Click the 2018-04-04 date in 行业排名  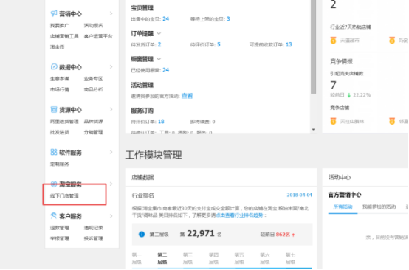[x=299, y=195]
